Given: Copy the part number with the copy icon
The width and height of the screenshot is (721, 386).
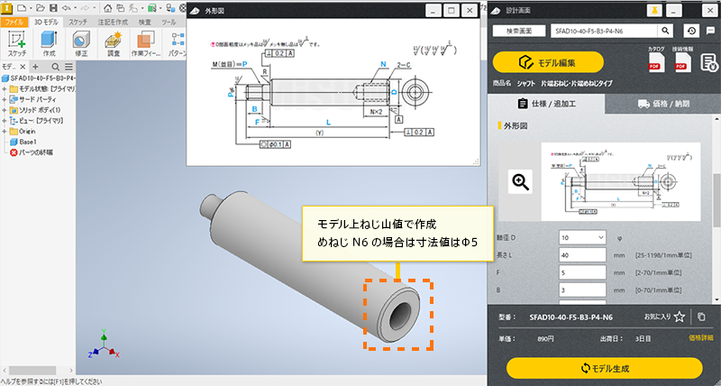Looking at the screenshot, I should pyautogui.click(x=701, y=317).
